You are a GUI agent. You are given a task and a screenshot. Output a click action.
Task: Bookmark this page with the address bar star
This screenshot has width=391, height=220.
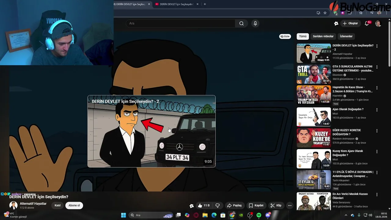click(325, 13)
